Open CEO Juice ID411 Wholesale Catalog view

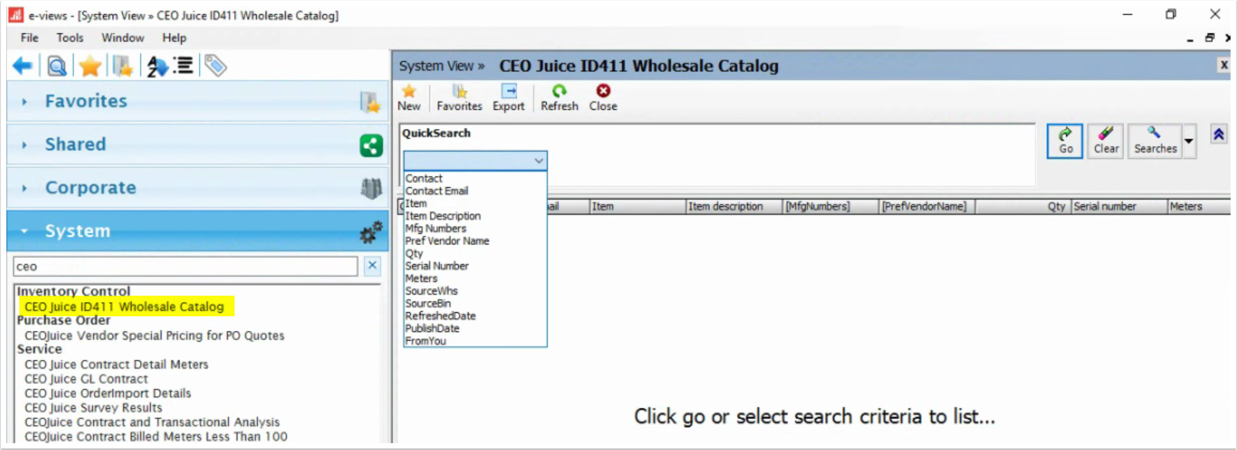pos(124,307)
